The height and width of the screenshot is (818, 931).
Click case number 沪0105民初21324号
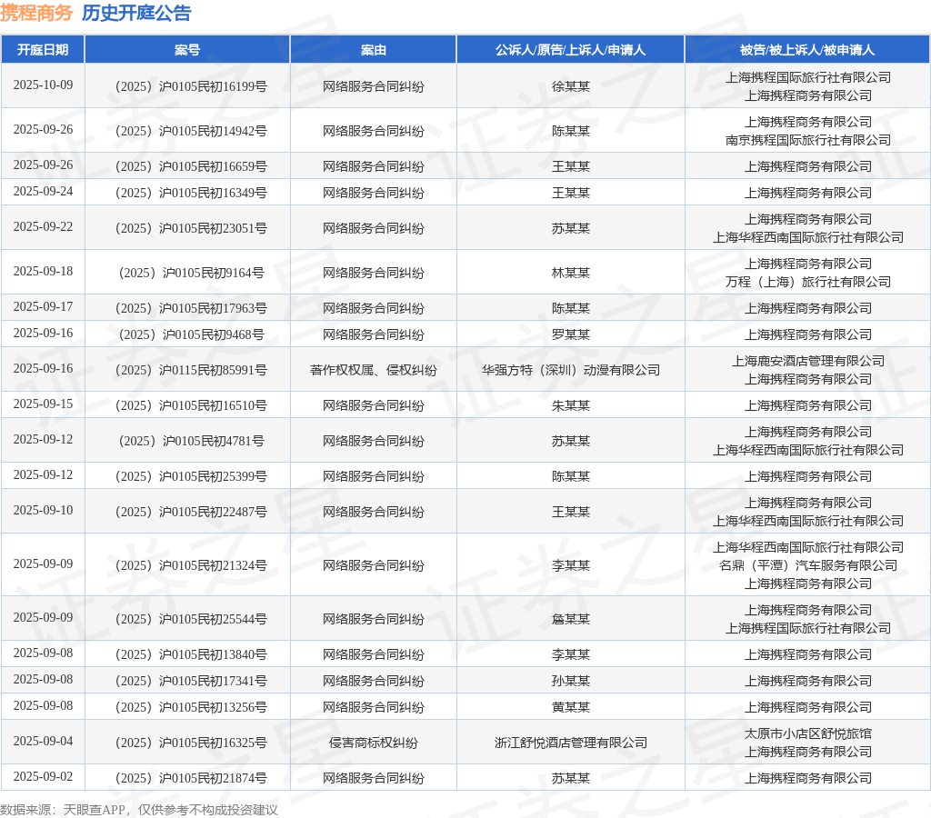tap(191, 565)
